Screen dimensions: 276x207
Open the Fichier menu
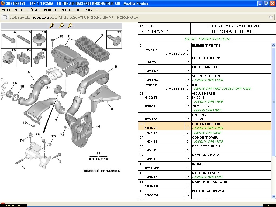tap(6, 10)
